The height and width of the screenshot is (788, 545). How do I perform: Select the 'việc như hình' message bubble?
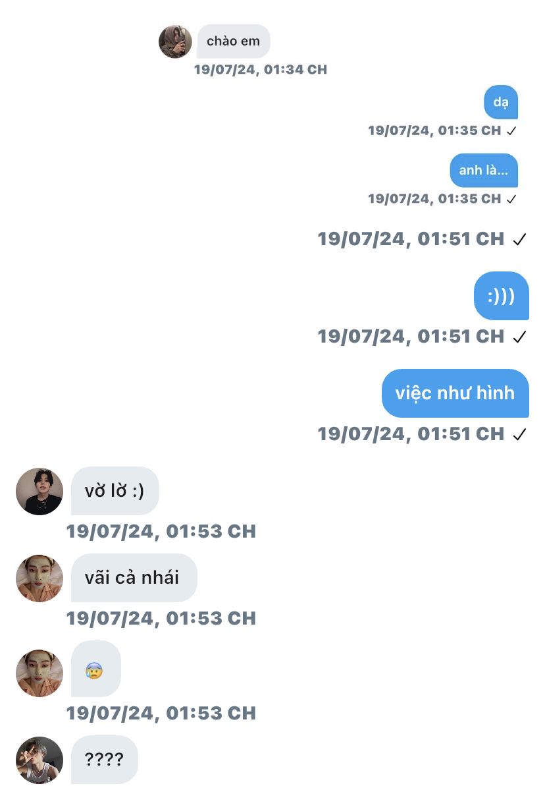point(455,393)
